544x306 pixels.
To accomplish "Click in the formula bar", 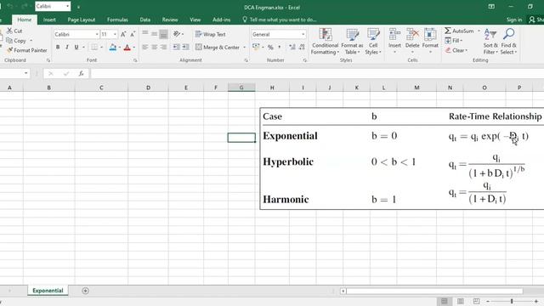I will click(x=317, y=74).
